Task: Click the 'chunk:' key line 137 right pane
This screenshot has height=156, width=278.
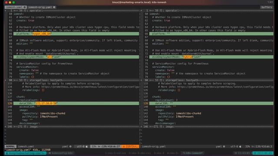Action: coord(156,97)
